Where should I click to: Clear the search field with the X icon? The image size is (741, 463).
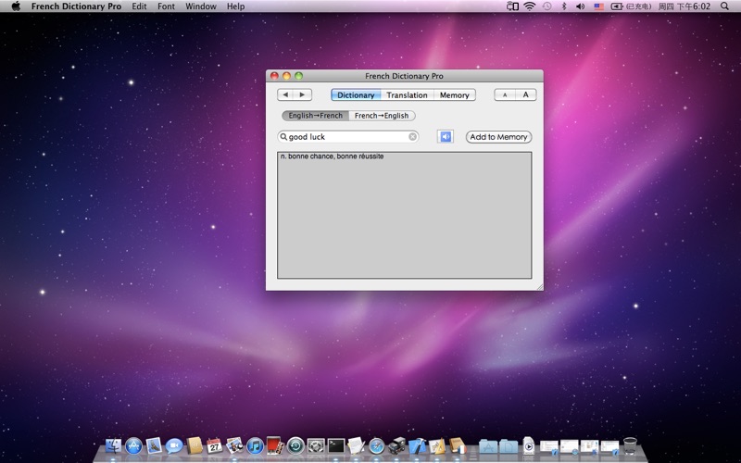[412, 136]
